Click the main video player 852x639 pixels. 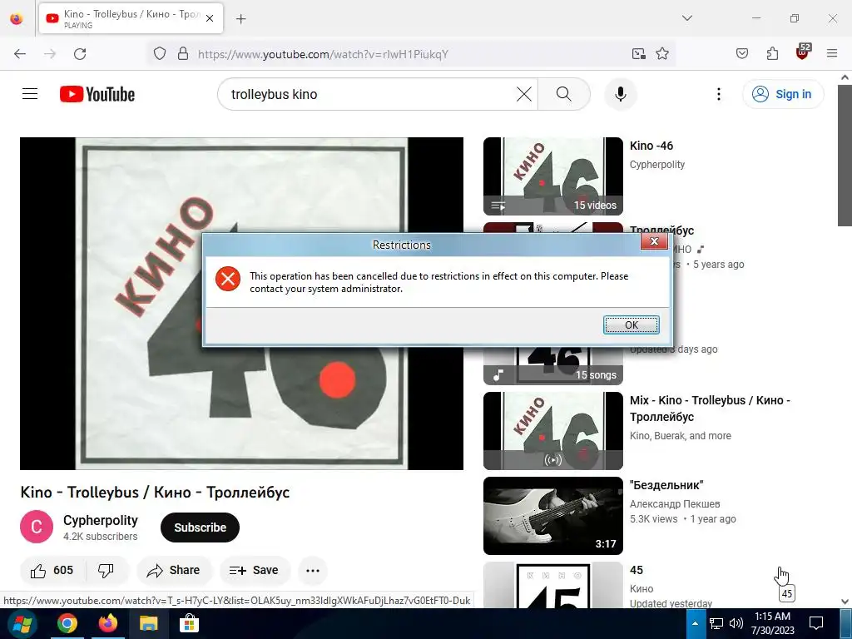242,303
